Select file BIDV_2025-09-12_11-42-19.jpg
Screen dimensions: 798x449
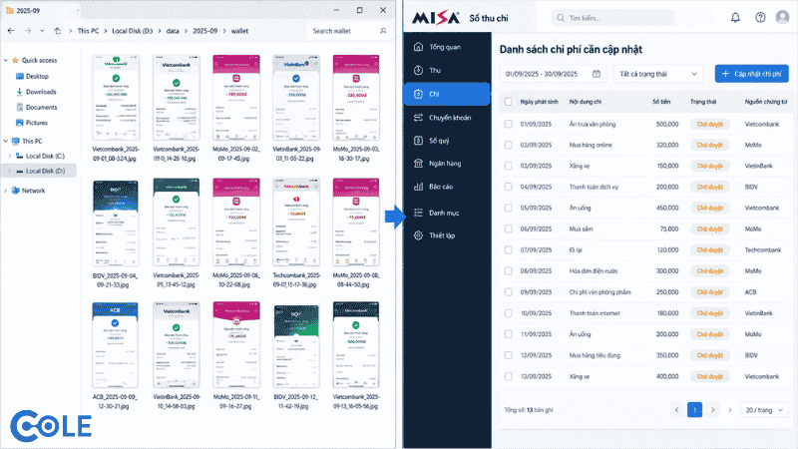click(296, 356)
